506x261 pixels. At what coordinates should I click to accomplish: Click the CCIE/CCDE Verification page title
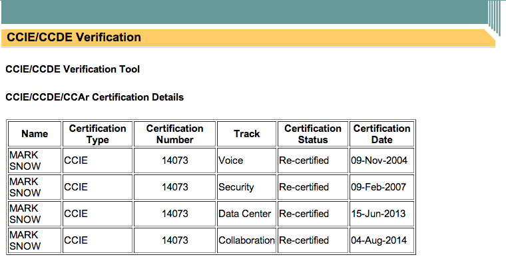tap(74, 37)
